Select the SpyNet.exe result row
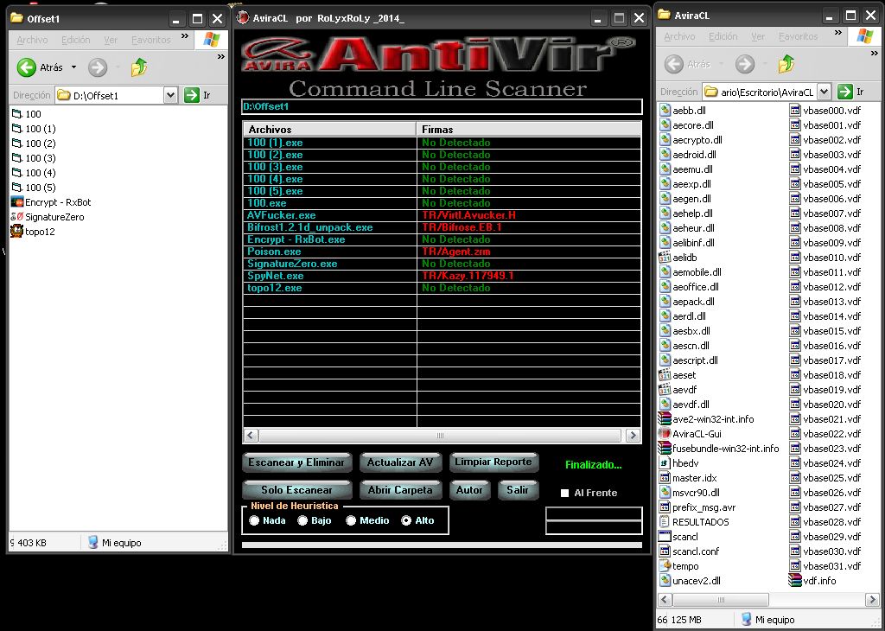The width and height of the screenshot is (885, 631). [442, 276]
